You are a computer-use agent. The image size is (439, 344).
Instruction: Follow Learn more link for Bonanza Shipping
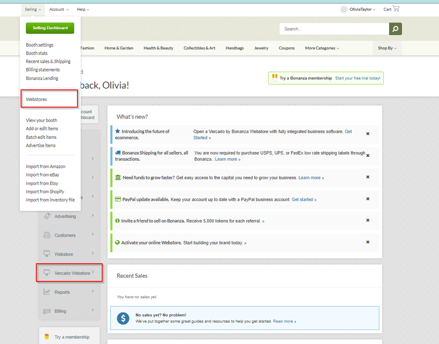[227, 159]
